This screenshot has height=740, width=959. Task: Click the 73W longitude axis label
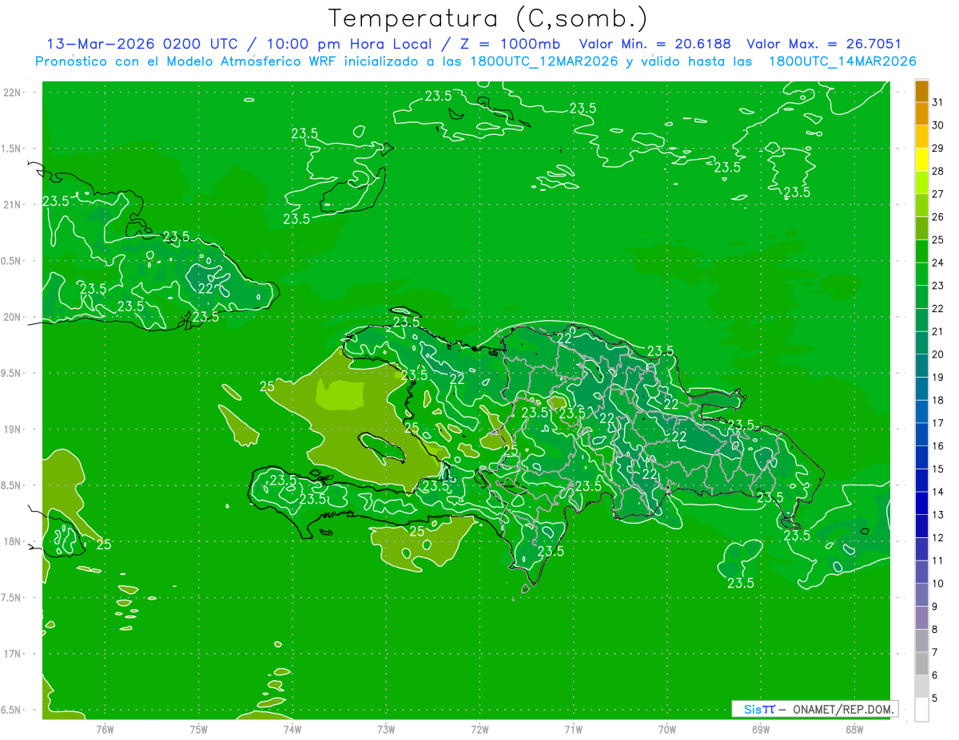386,730
